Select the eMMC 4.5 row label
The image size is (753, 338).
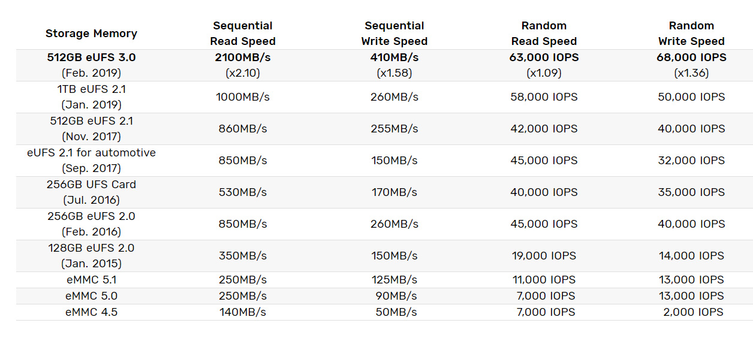tap(92, 312)
